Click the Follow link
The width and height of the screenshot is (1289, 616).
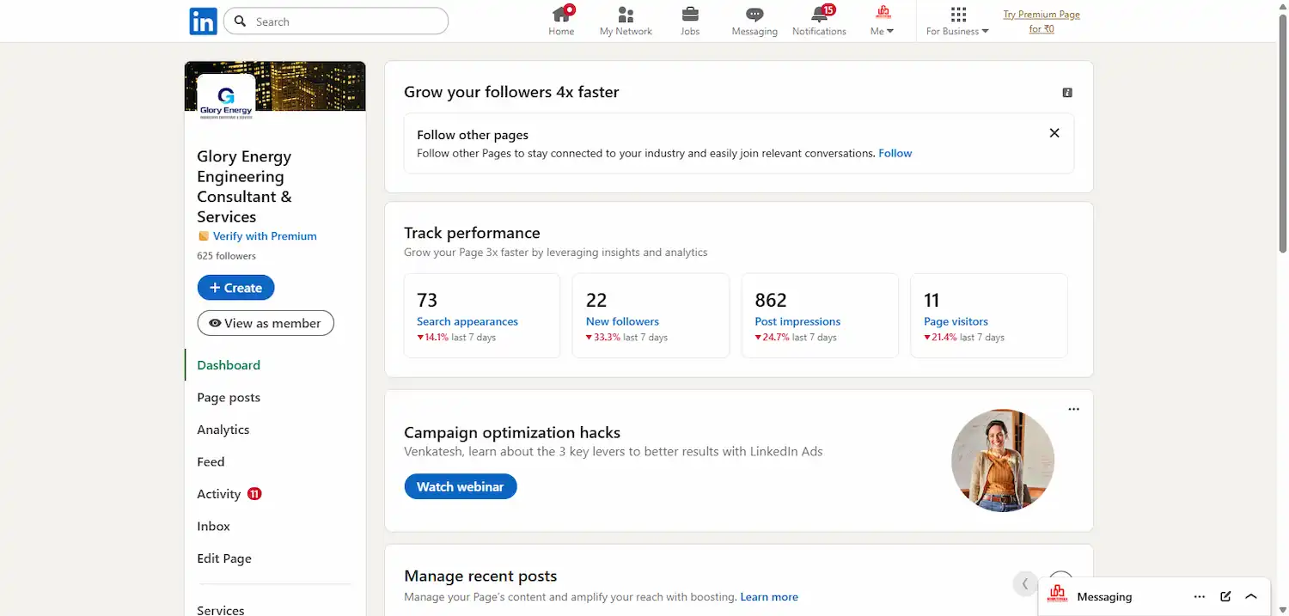pos(895,153)
